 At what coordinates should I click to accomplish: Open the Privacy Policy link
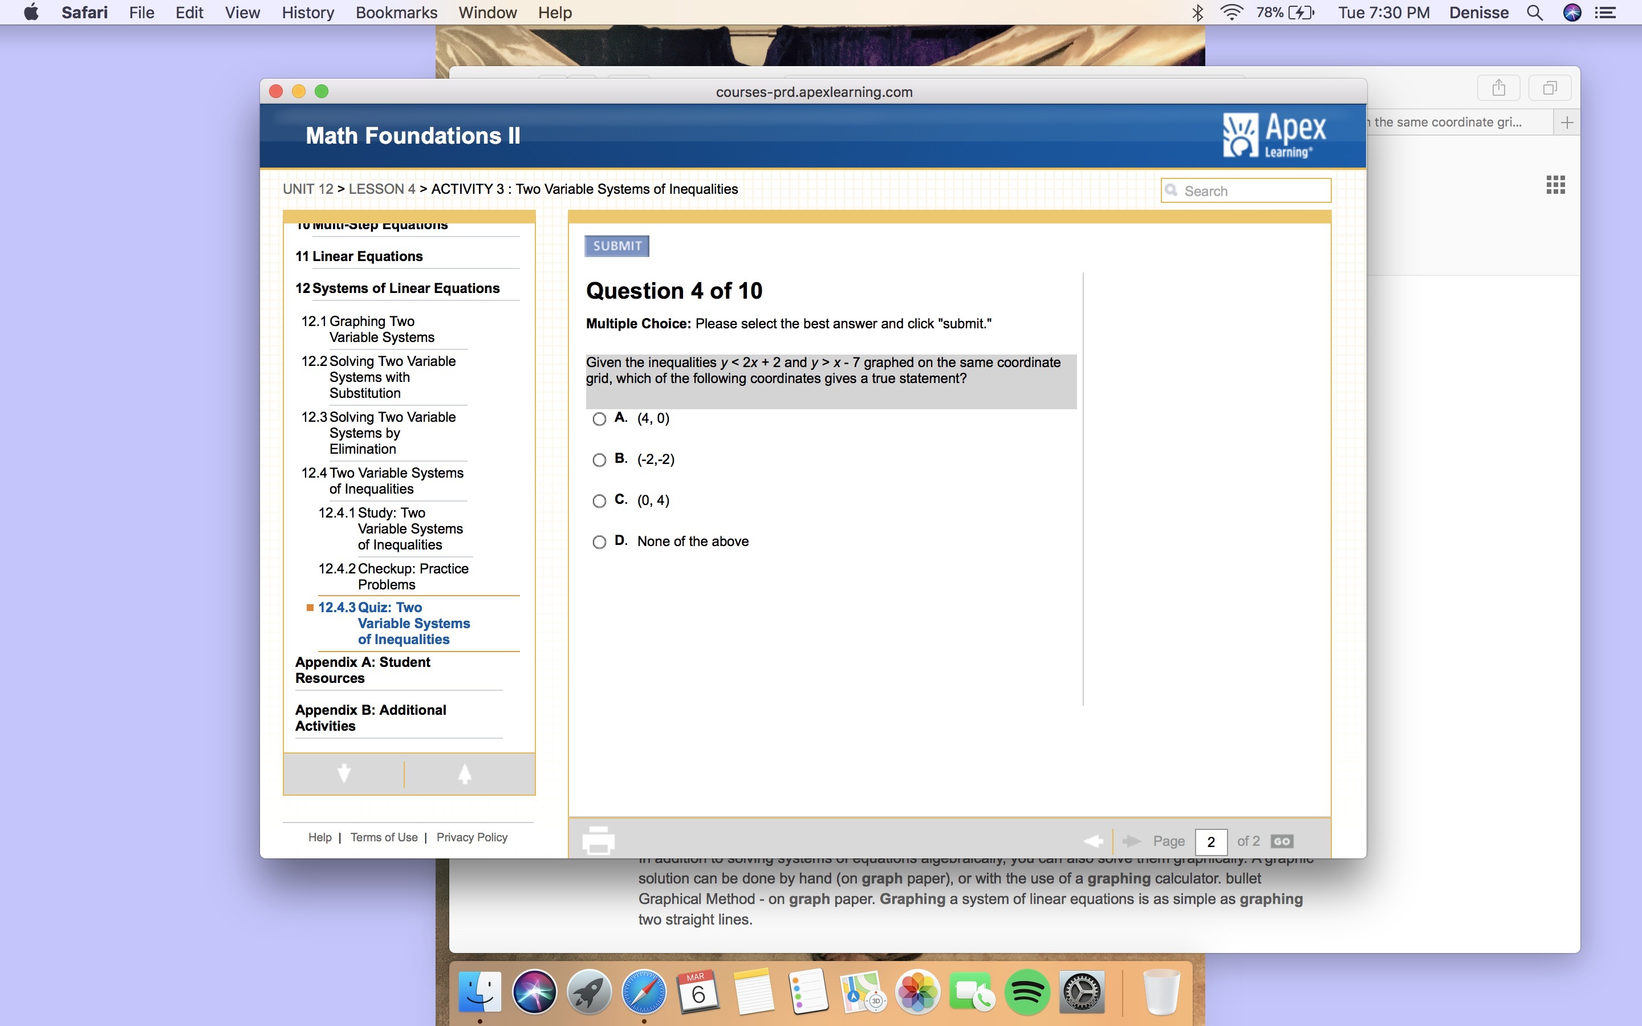pyautogui.click(x=472, y=837)
